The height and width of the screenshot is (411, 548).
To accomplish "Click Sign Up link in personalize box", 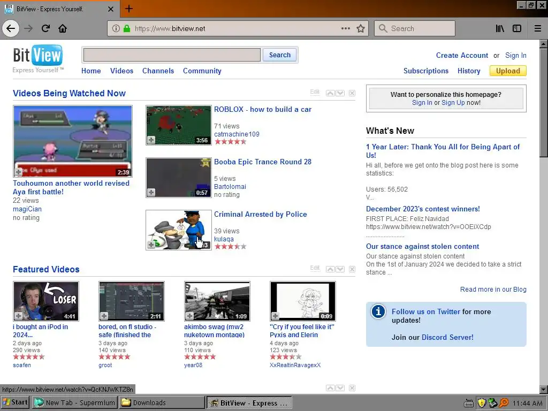I will point(453,102).
